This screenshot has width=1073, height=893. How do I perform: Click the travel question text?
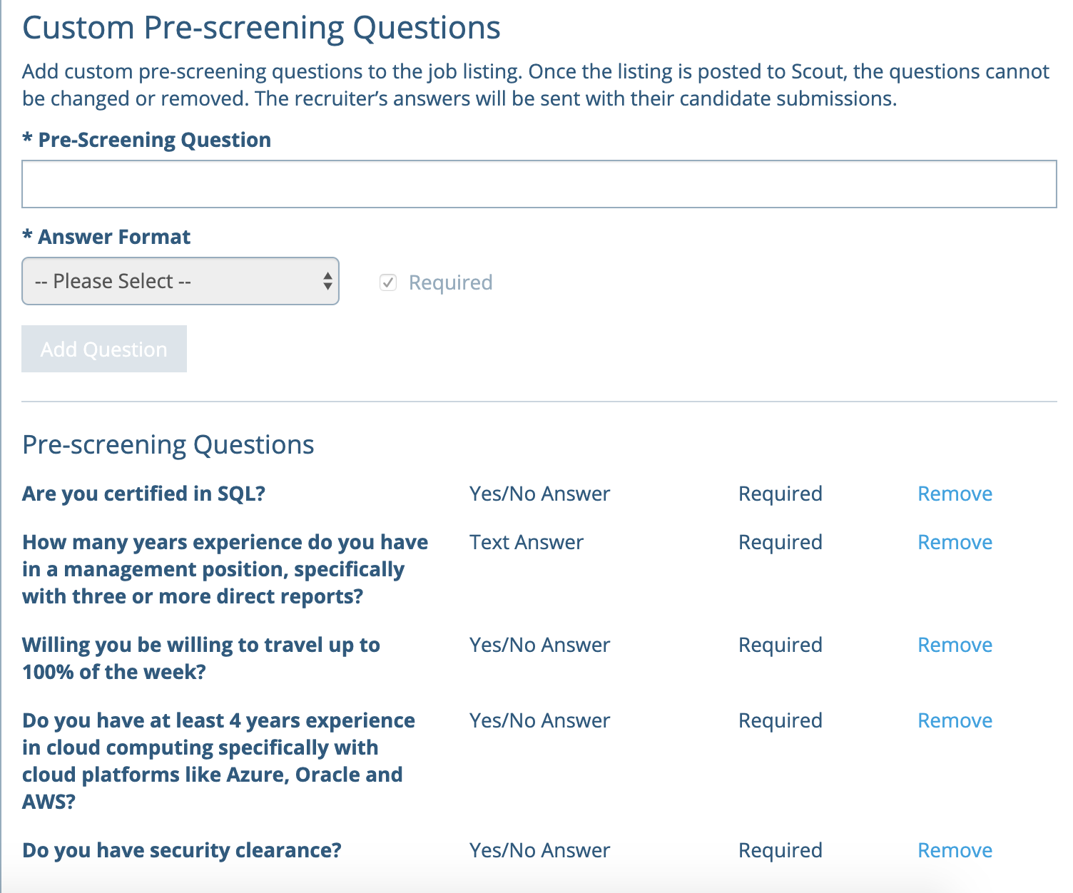click(200, 658)
